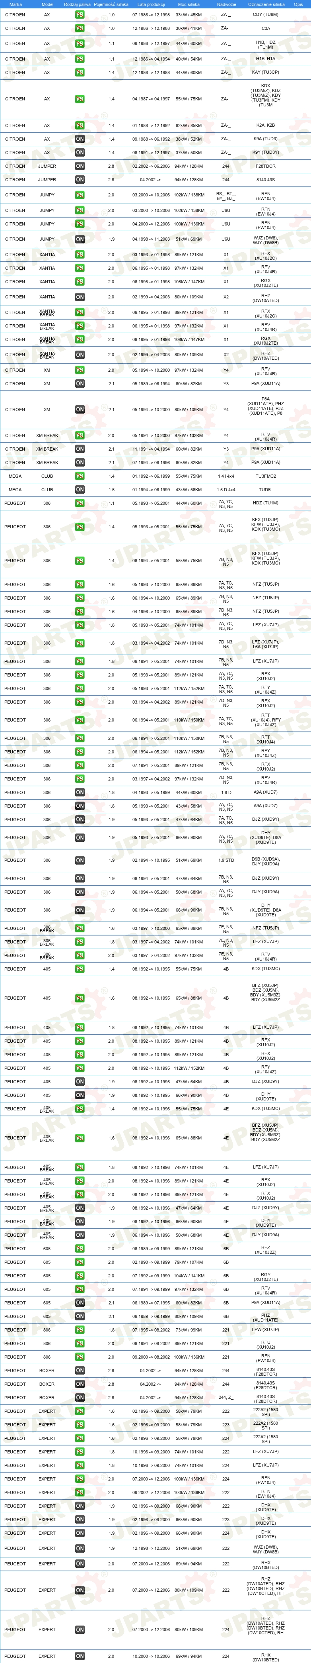Viewport: 311px width, 1663px height.
Task: Click date cell "04.1987 -> 04.1997"
Action: point(151,99)
